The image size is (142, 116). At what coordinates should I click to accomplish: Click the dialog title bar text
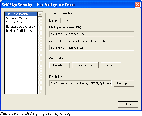(39, 5)
